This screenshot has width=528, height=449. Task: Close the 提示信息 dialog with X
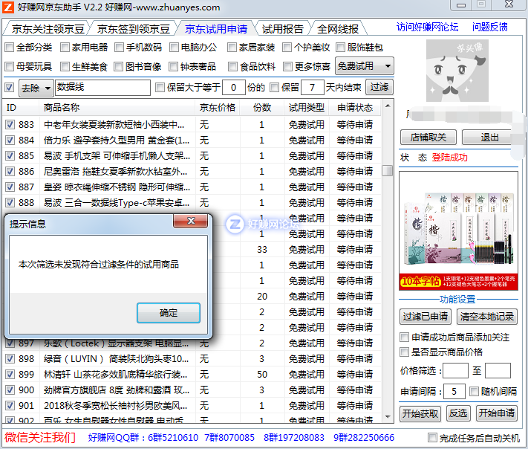191,221
